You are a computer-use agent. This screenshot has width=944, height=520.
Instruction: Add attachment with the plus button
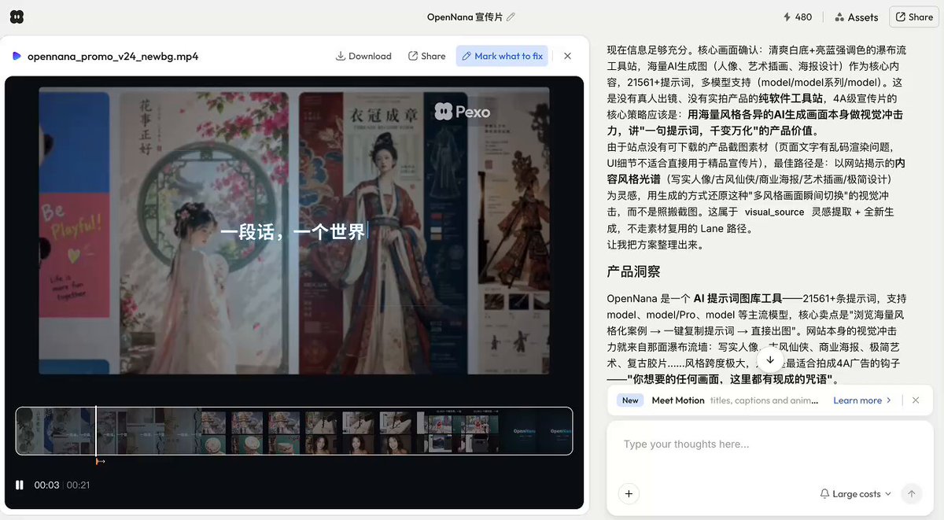coord(629,494)
